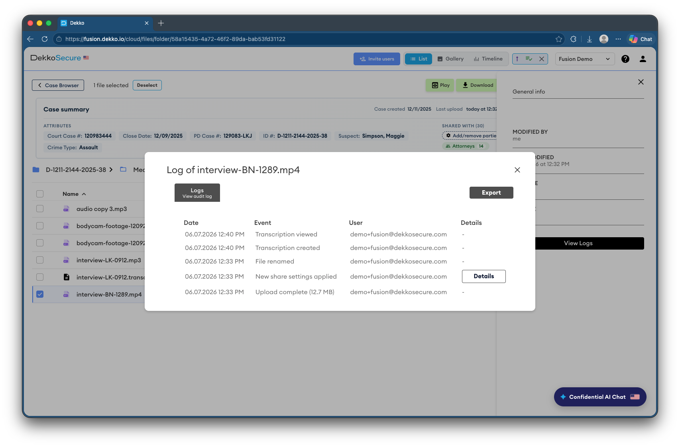Check the audio copy 3.mp3 checkbox

tap(40, 209)
